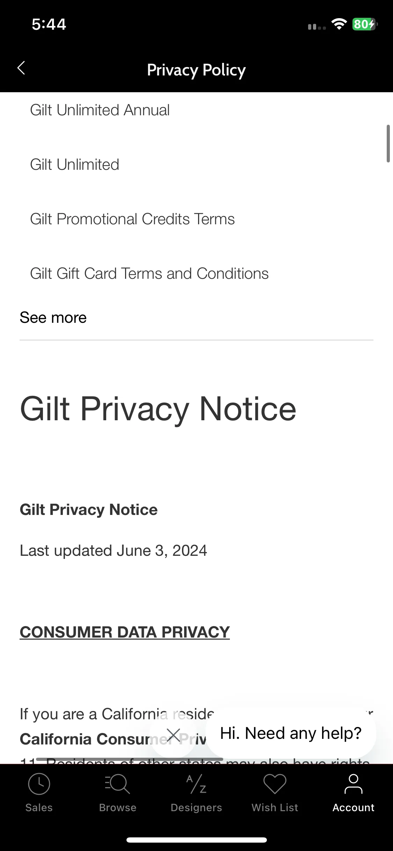
Task: Dismiss the help chat with X icon
Action: (x=174, y=735)
